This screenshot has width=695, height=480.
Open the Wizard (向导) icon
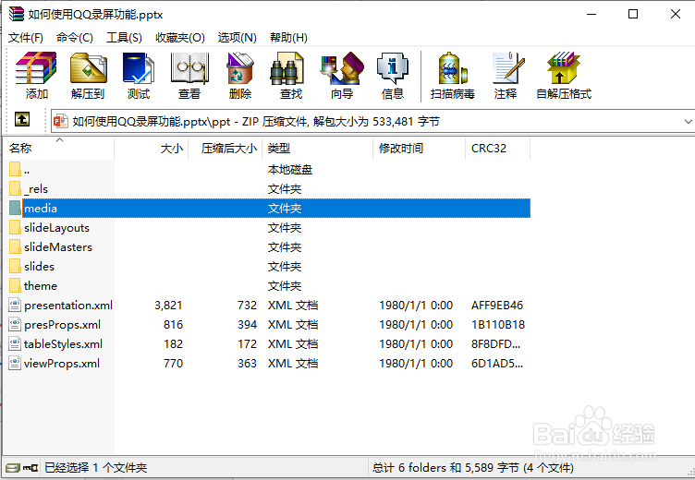coord(342,68)
